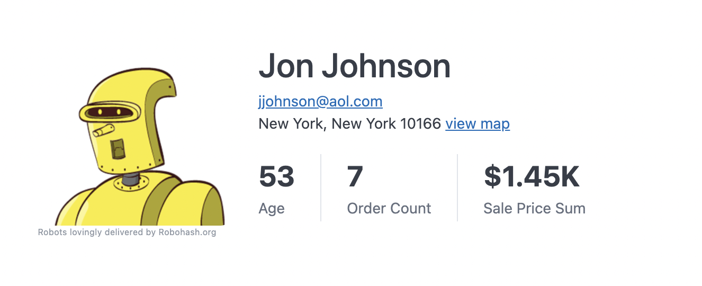This screenshot has height=286, width=702.
Task: Click the Robohash.org credit caption
Action: point(127,232)
